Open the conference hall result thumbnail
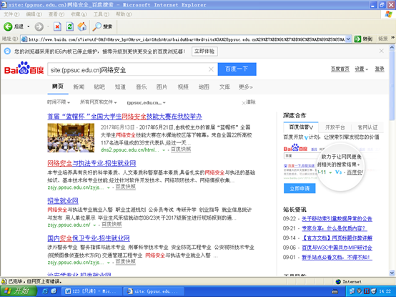The image size is (396, 297). click(x=71, y=137)
